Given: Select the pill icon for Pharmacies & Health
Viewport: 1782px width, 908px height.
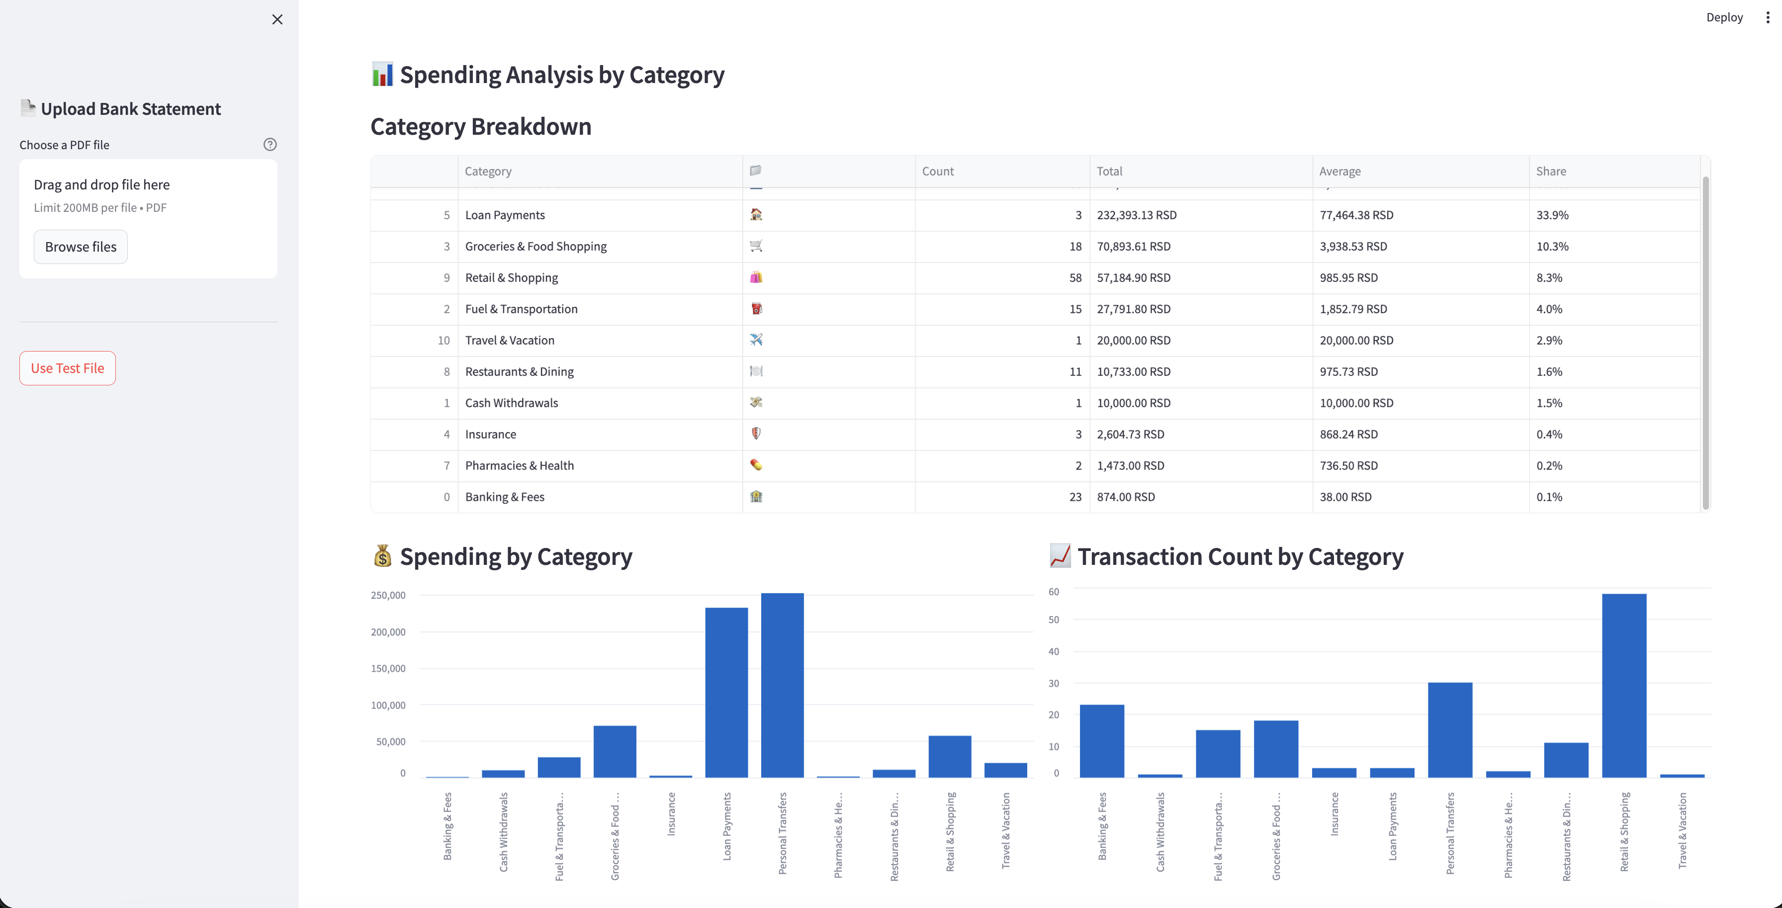Looking at the screenshot, I should click(x=756, y=465).
